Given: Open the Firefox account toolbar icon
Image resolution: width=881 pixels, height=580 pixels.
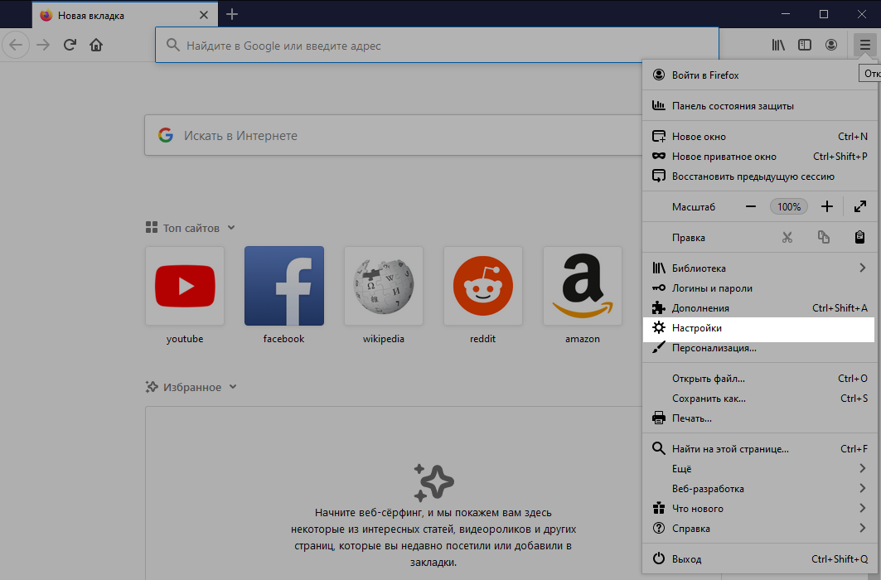Looking at the screenshot, I should (831, 45).
